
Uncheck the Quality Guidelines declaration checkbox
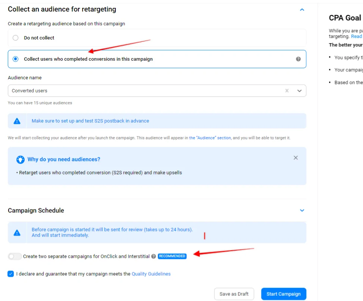[x=10, y=274]
